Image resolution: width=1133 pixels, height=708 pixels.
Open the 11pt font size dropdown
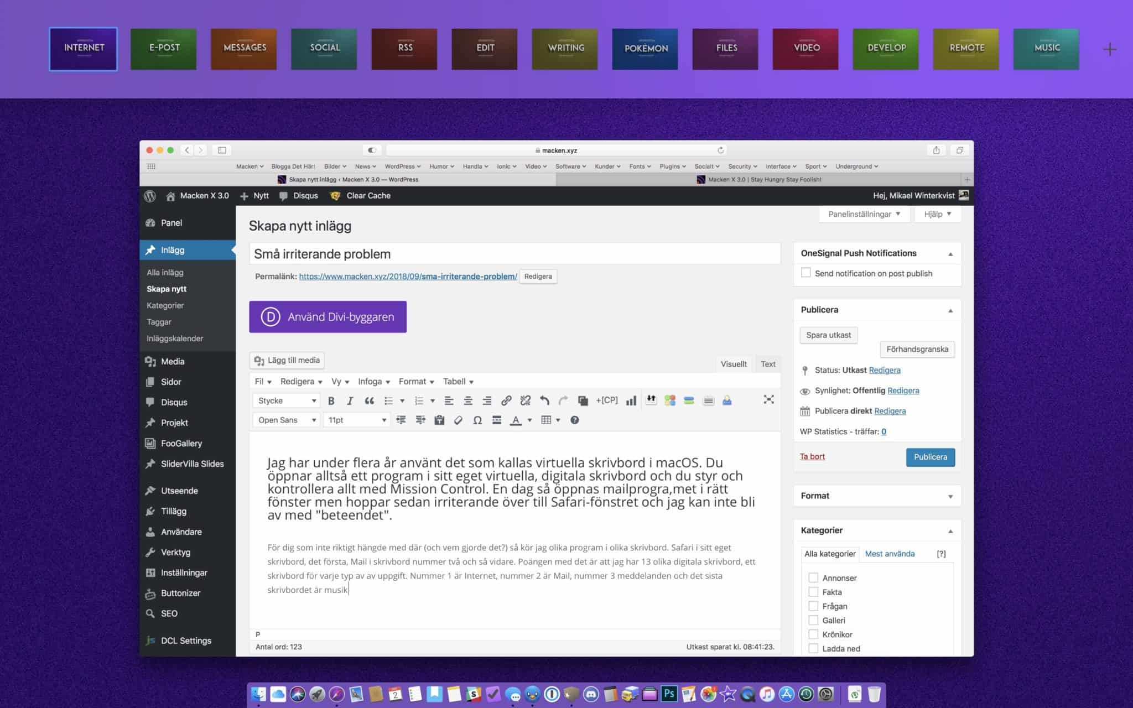pos(357,420)
